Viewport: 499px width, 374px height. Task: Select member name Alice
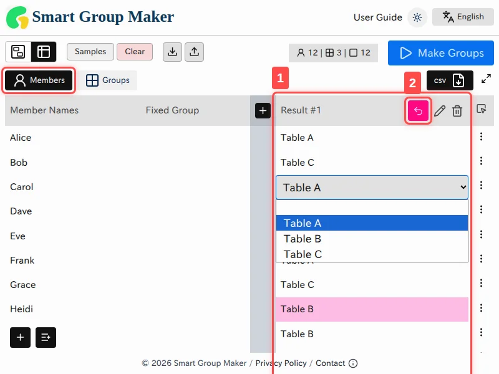tap(21, 138)
